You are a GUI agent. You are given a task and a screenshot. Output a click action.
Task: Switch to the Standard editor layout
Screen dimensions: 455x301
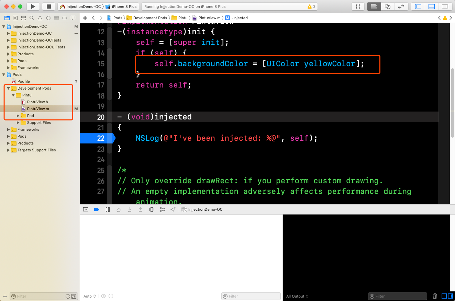coord(374,7)
